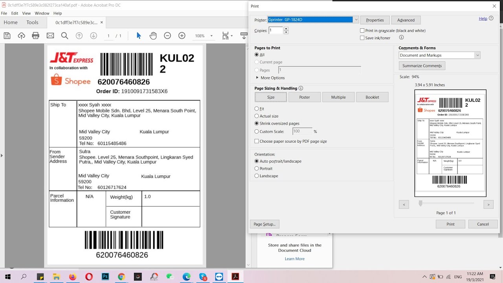This screenshot has height=283, width=503.
Task: Select the Hand pan tool
Action: [153, 36]
